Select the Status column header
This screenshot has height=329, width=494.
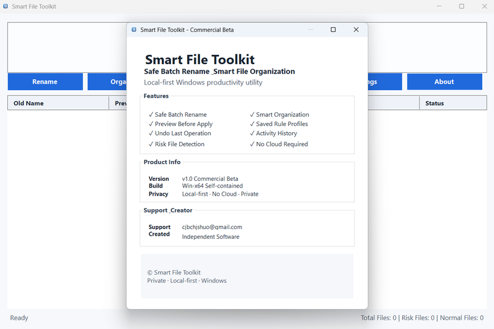[x=453, y=103]
